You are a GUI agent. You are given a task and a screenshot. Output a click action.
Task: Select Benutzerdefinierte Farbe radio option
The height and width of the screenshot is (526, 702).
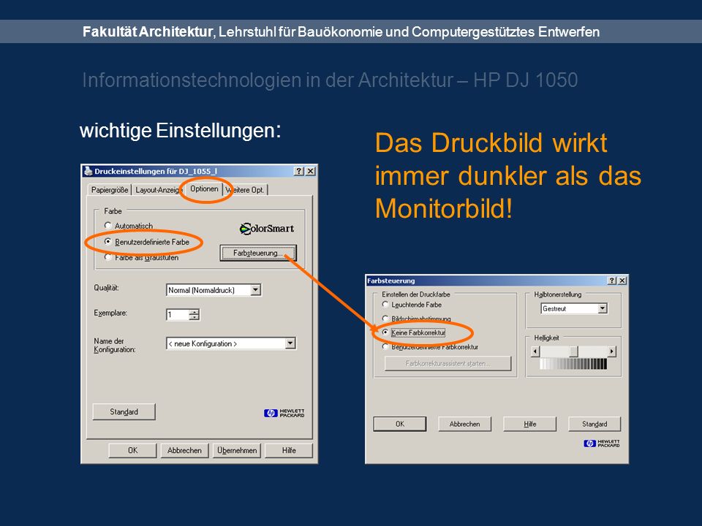[x=107, y=242]
